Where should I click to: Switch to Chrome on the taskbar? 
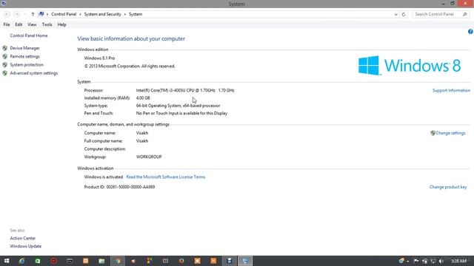pos(118,261)
